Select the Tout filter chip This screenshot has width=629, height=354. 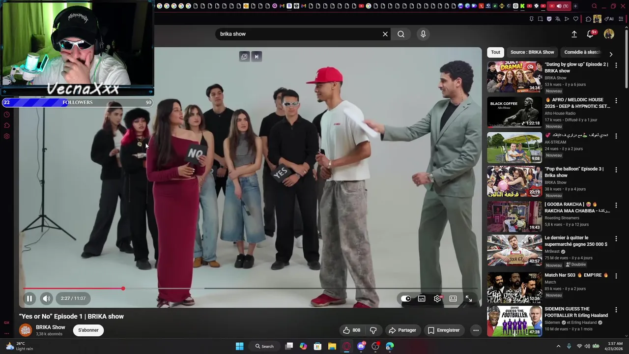click(x=496, y=52)
